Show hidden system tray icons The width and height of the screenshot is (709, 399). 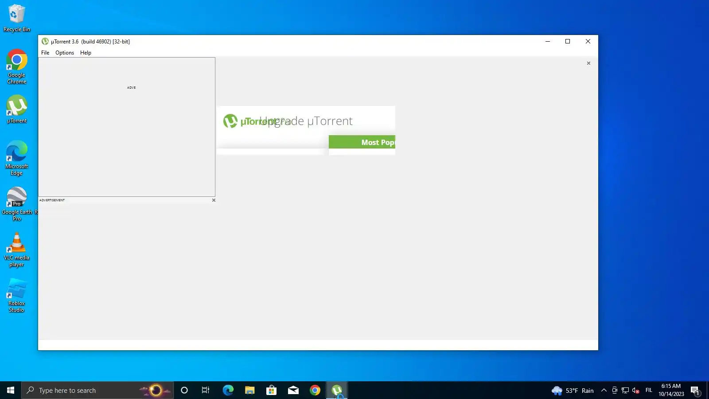[604, 391]
